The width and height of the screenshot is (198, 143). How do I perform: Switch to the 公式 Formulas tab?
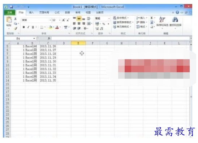(57, 12)
